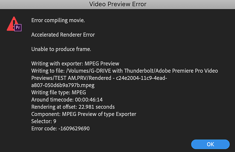Click the 'Writing file type: MPEG' line
The image size is (235, 152).
(x=59, y=92)
